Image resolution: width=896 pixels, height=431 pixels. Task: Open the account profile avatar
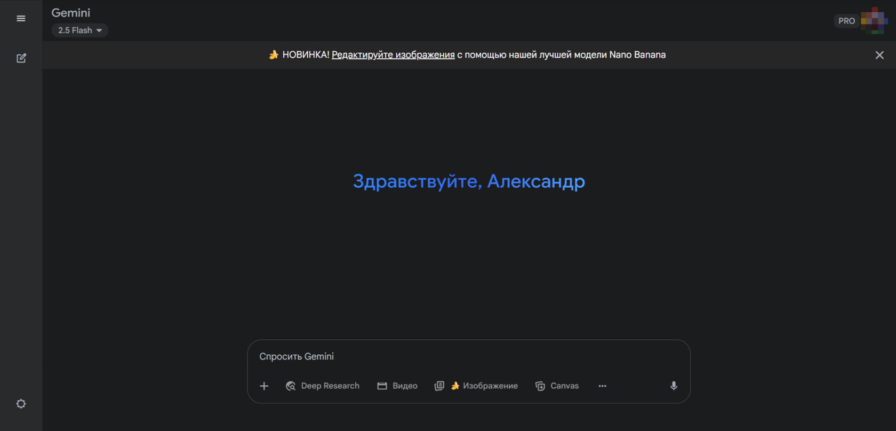point(874,21)
